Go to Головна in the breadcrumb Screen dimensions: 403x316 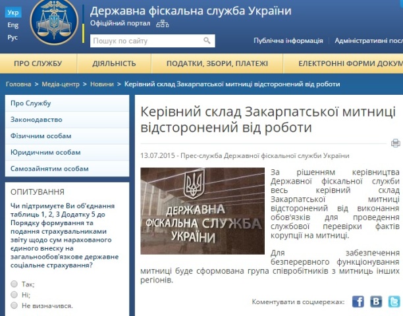[18, 84]
